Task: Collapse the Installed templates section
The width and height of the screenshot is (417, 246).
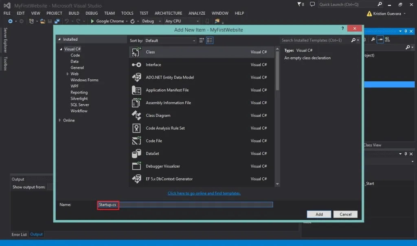Action: tap(59, 39)
